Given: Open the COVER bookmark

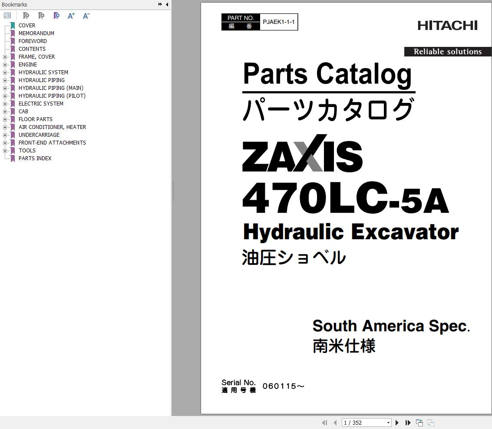Looking at the screenshot, I should pos(26,26).
